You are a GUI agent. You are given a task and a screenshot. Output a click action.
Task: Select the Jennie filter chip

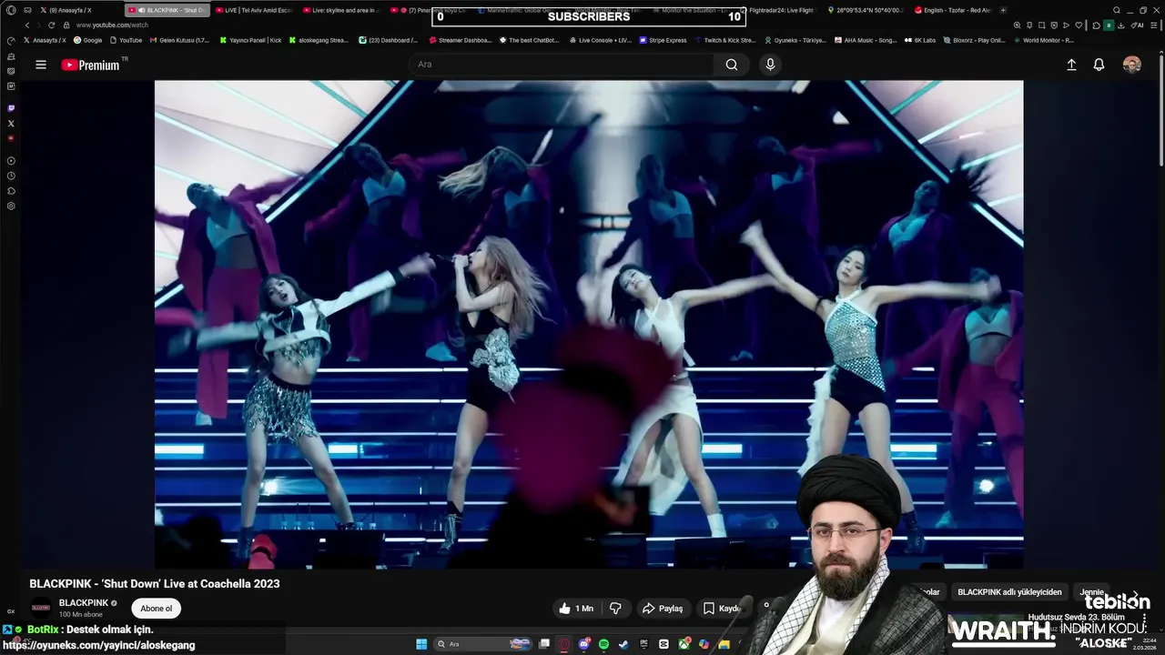[x=1091, y=592]
